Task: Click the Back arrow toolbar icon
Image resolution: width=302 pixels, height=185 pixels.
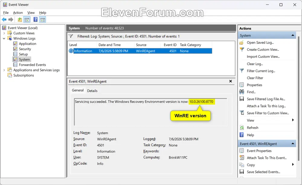Action: pyautogui.click(x=4, y=19)
